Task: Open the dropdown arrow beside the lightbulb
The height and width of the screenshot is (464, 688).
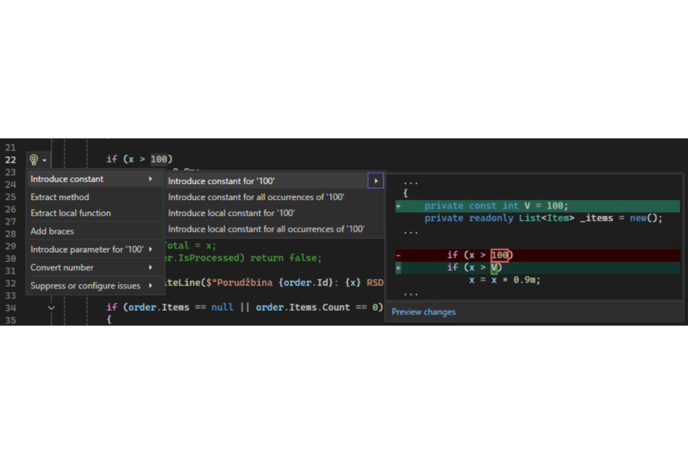Action: (44, 160)
